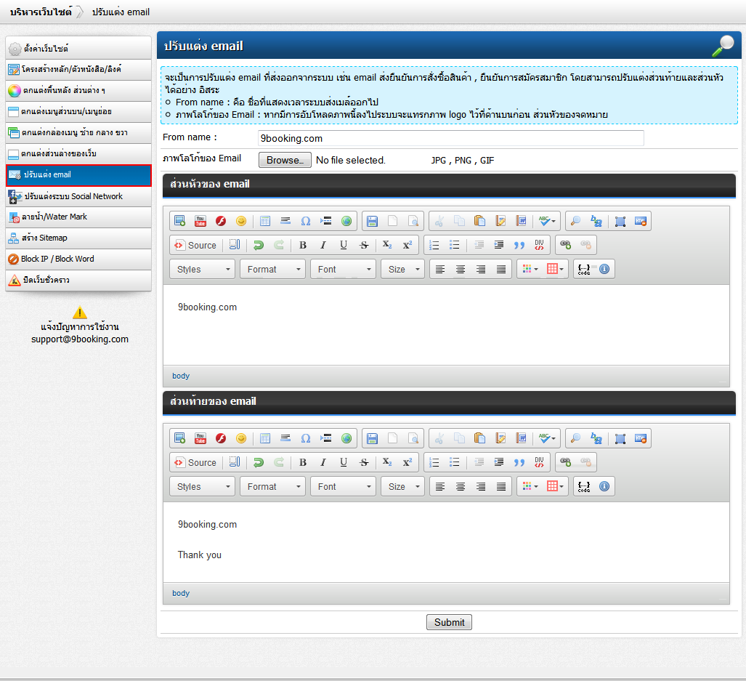
Task: Undo last action in header editor
Action: [259, 245]
